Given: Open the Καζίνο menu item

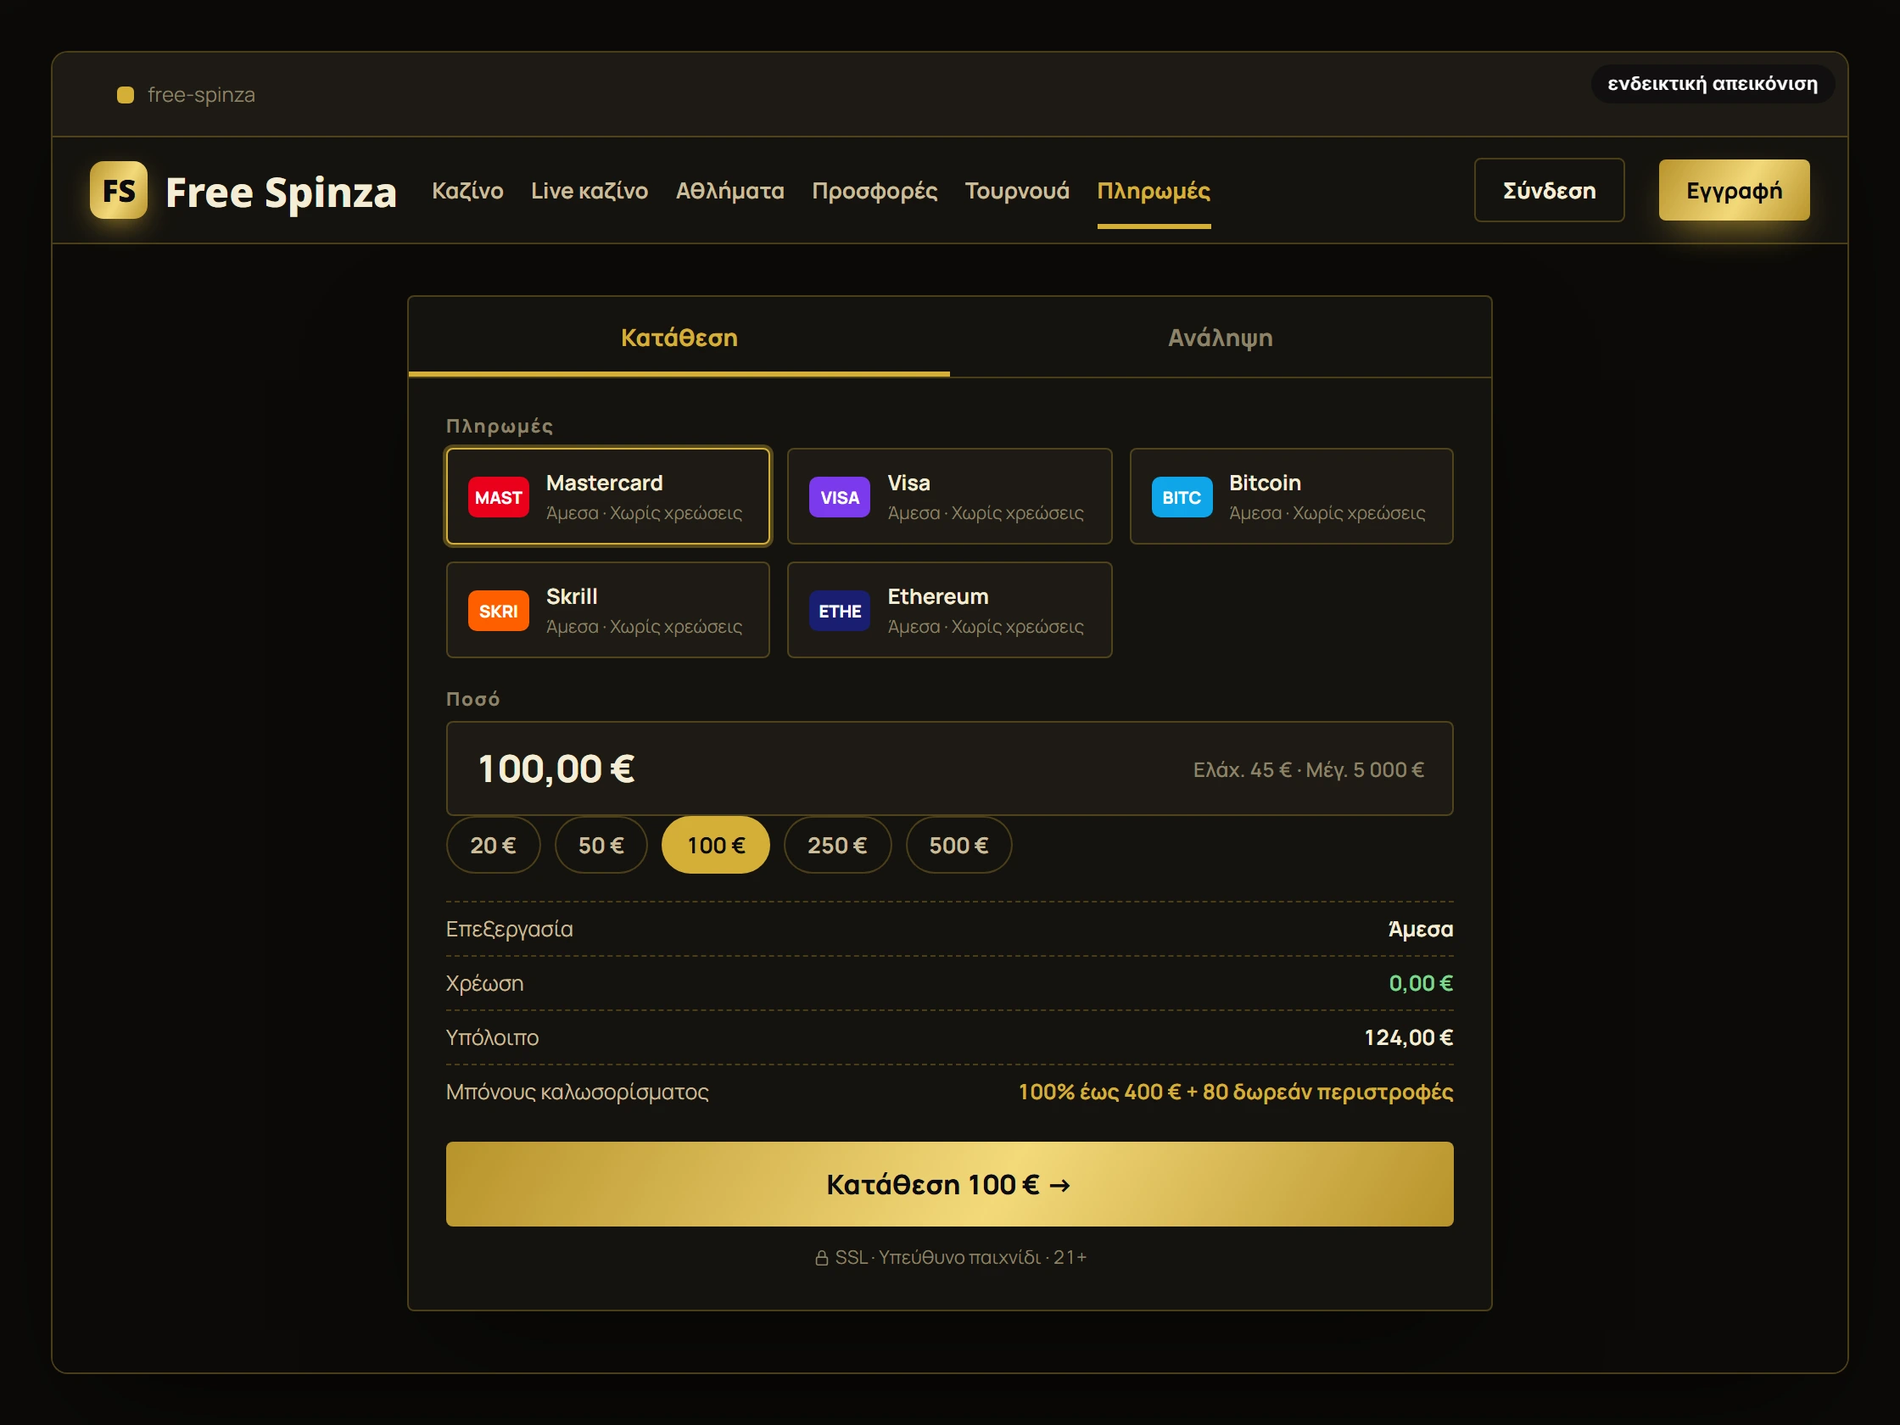Looking at the screenshot, I should pyautogui.click(x=467, y=191).
